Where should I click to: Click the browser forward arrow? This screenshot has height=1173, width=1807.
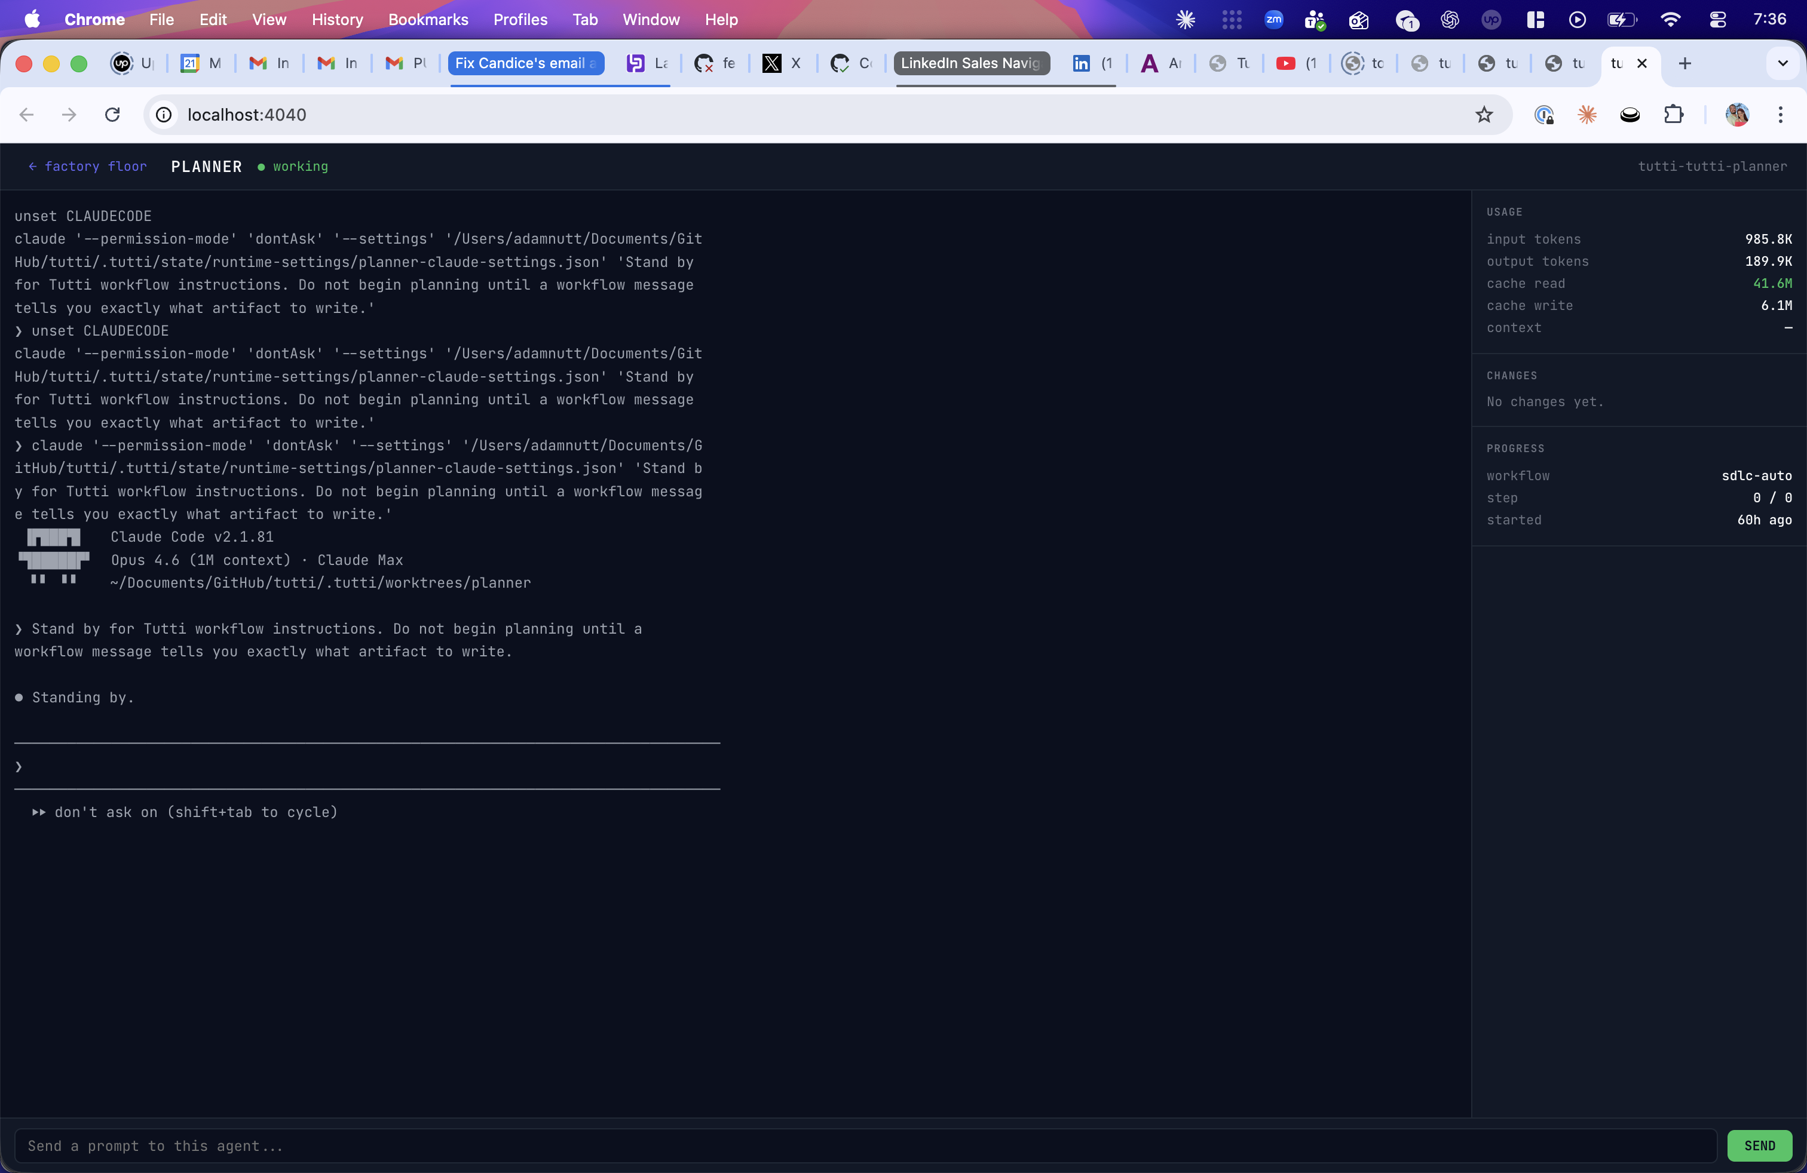pos(69,115)
